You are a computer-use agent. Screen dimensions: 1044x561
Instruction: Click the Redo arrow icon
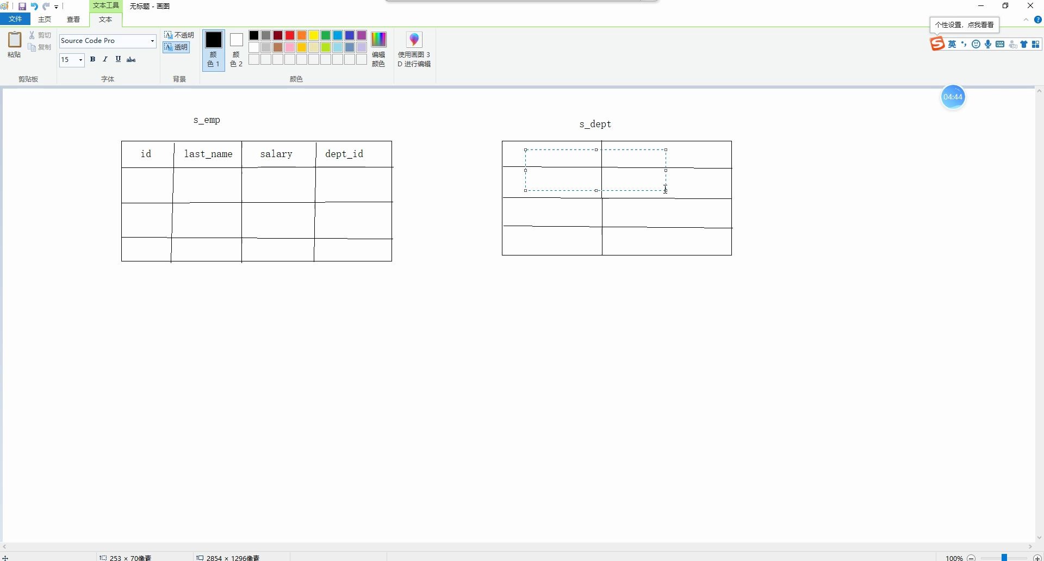pyautogui.click(x=46, y=7)
